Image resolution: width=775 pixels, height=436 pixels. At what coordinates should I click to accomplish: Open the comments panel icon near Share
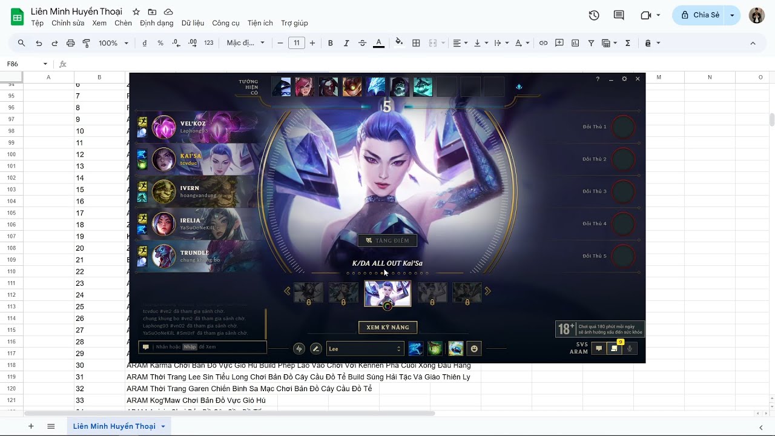click(x=619, y=15)
